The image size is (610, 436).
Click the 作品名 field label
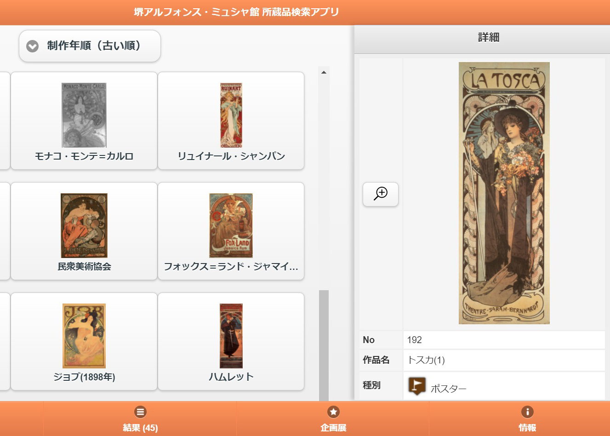pyautogui.click(x=376, y=360)
